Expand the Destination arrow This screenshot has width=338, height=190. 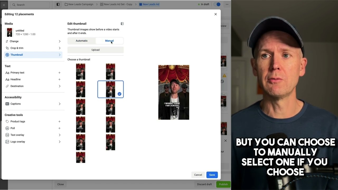pyautogui.click(x=59, y=86)
